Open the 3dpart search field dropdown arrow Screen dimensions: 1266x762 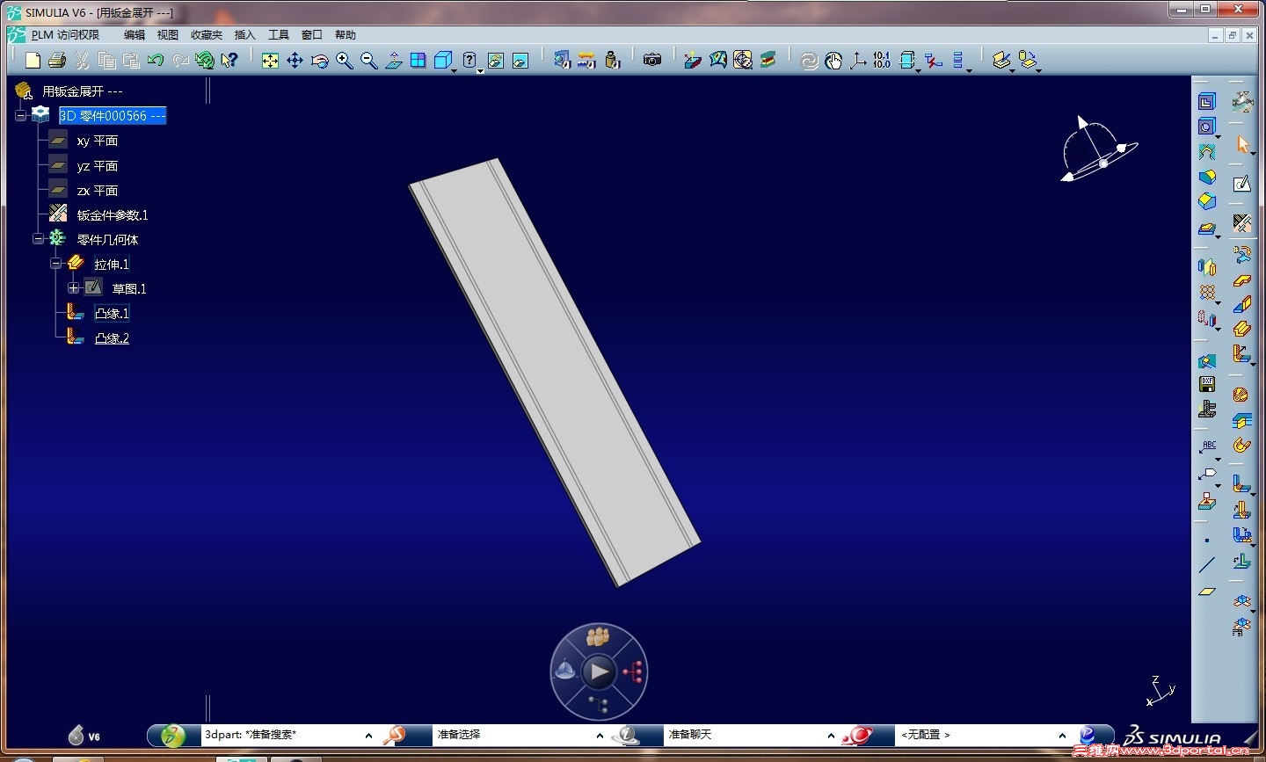click(368, 736)
